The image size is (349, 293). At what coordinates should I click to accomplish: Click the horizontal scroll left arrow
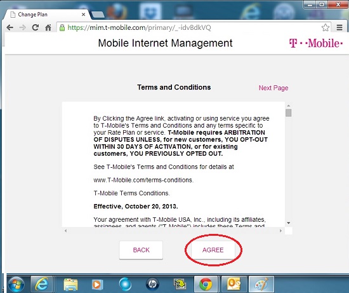(x=65, y=231)
